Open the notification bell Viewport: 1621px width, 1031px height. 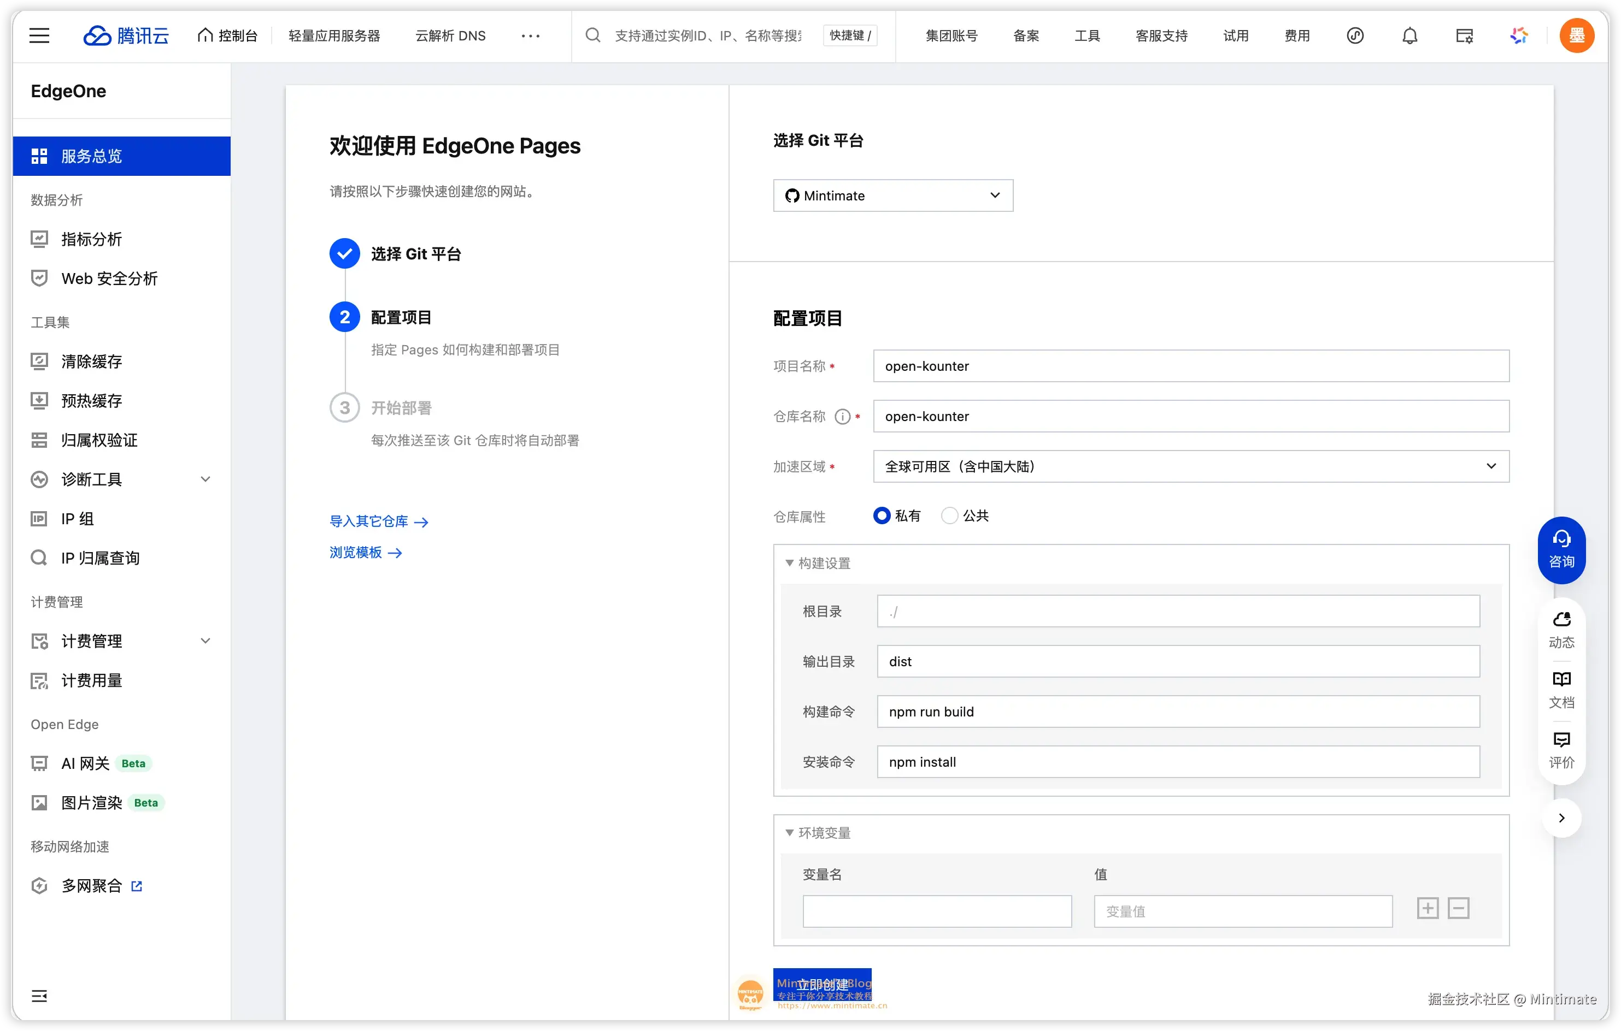click(x=1409, y=35)
